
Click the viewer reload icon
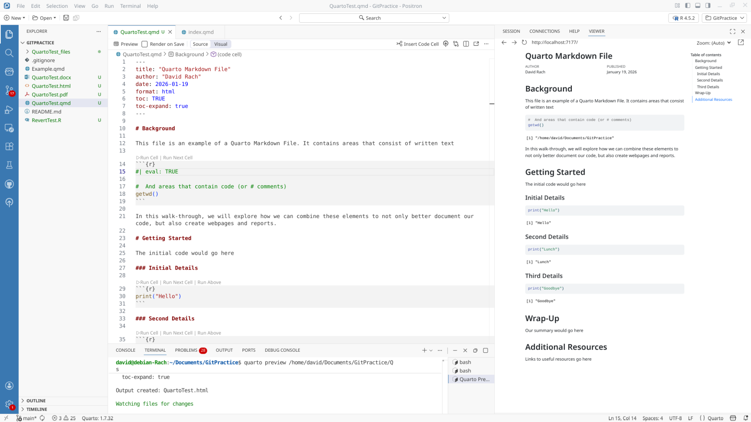click(x=524, y=42)
